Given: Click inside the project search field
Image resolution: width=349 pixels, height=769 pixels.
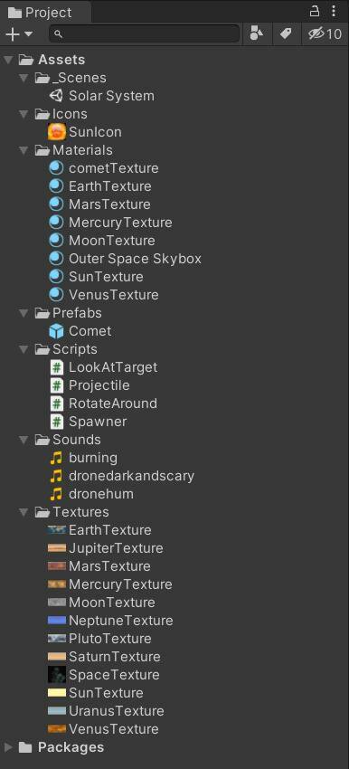Looking at the screenshot, I should tap(144, 33).
